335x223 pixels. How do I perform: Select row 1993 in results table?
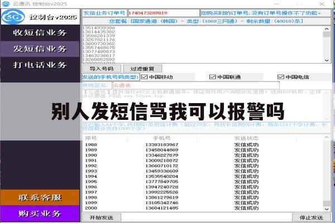click(x=203, y=171)
